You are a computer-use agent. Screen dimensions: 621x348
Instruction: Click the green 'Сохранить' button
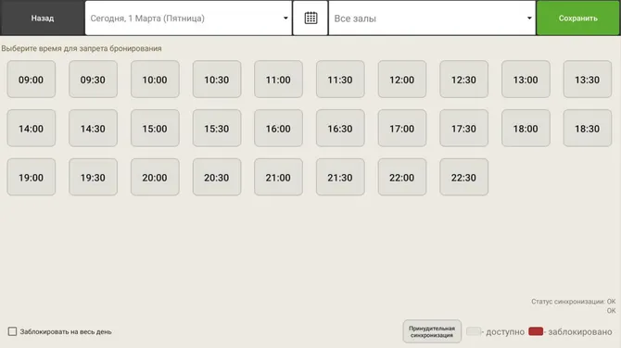pyautogui.click(x=578, y=19)
